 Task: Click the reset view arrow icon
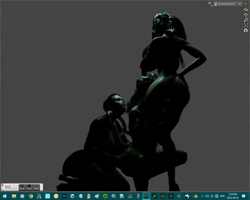(246, 31)
